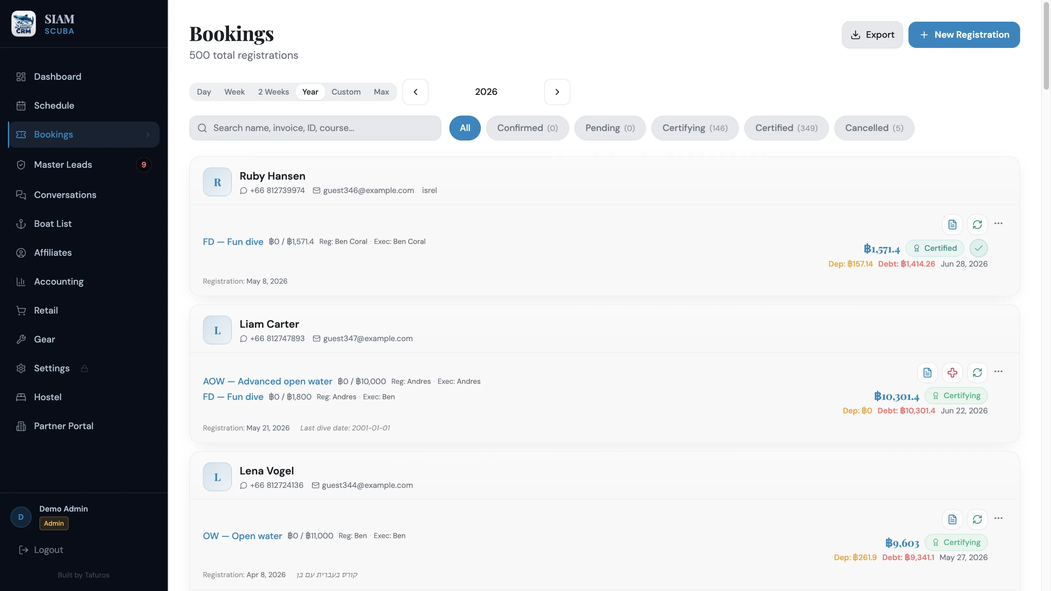
Task: Select the Certifying status filter
Action: click(695, 128)
